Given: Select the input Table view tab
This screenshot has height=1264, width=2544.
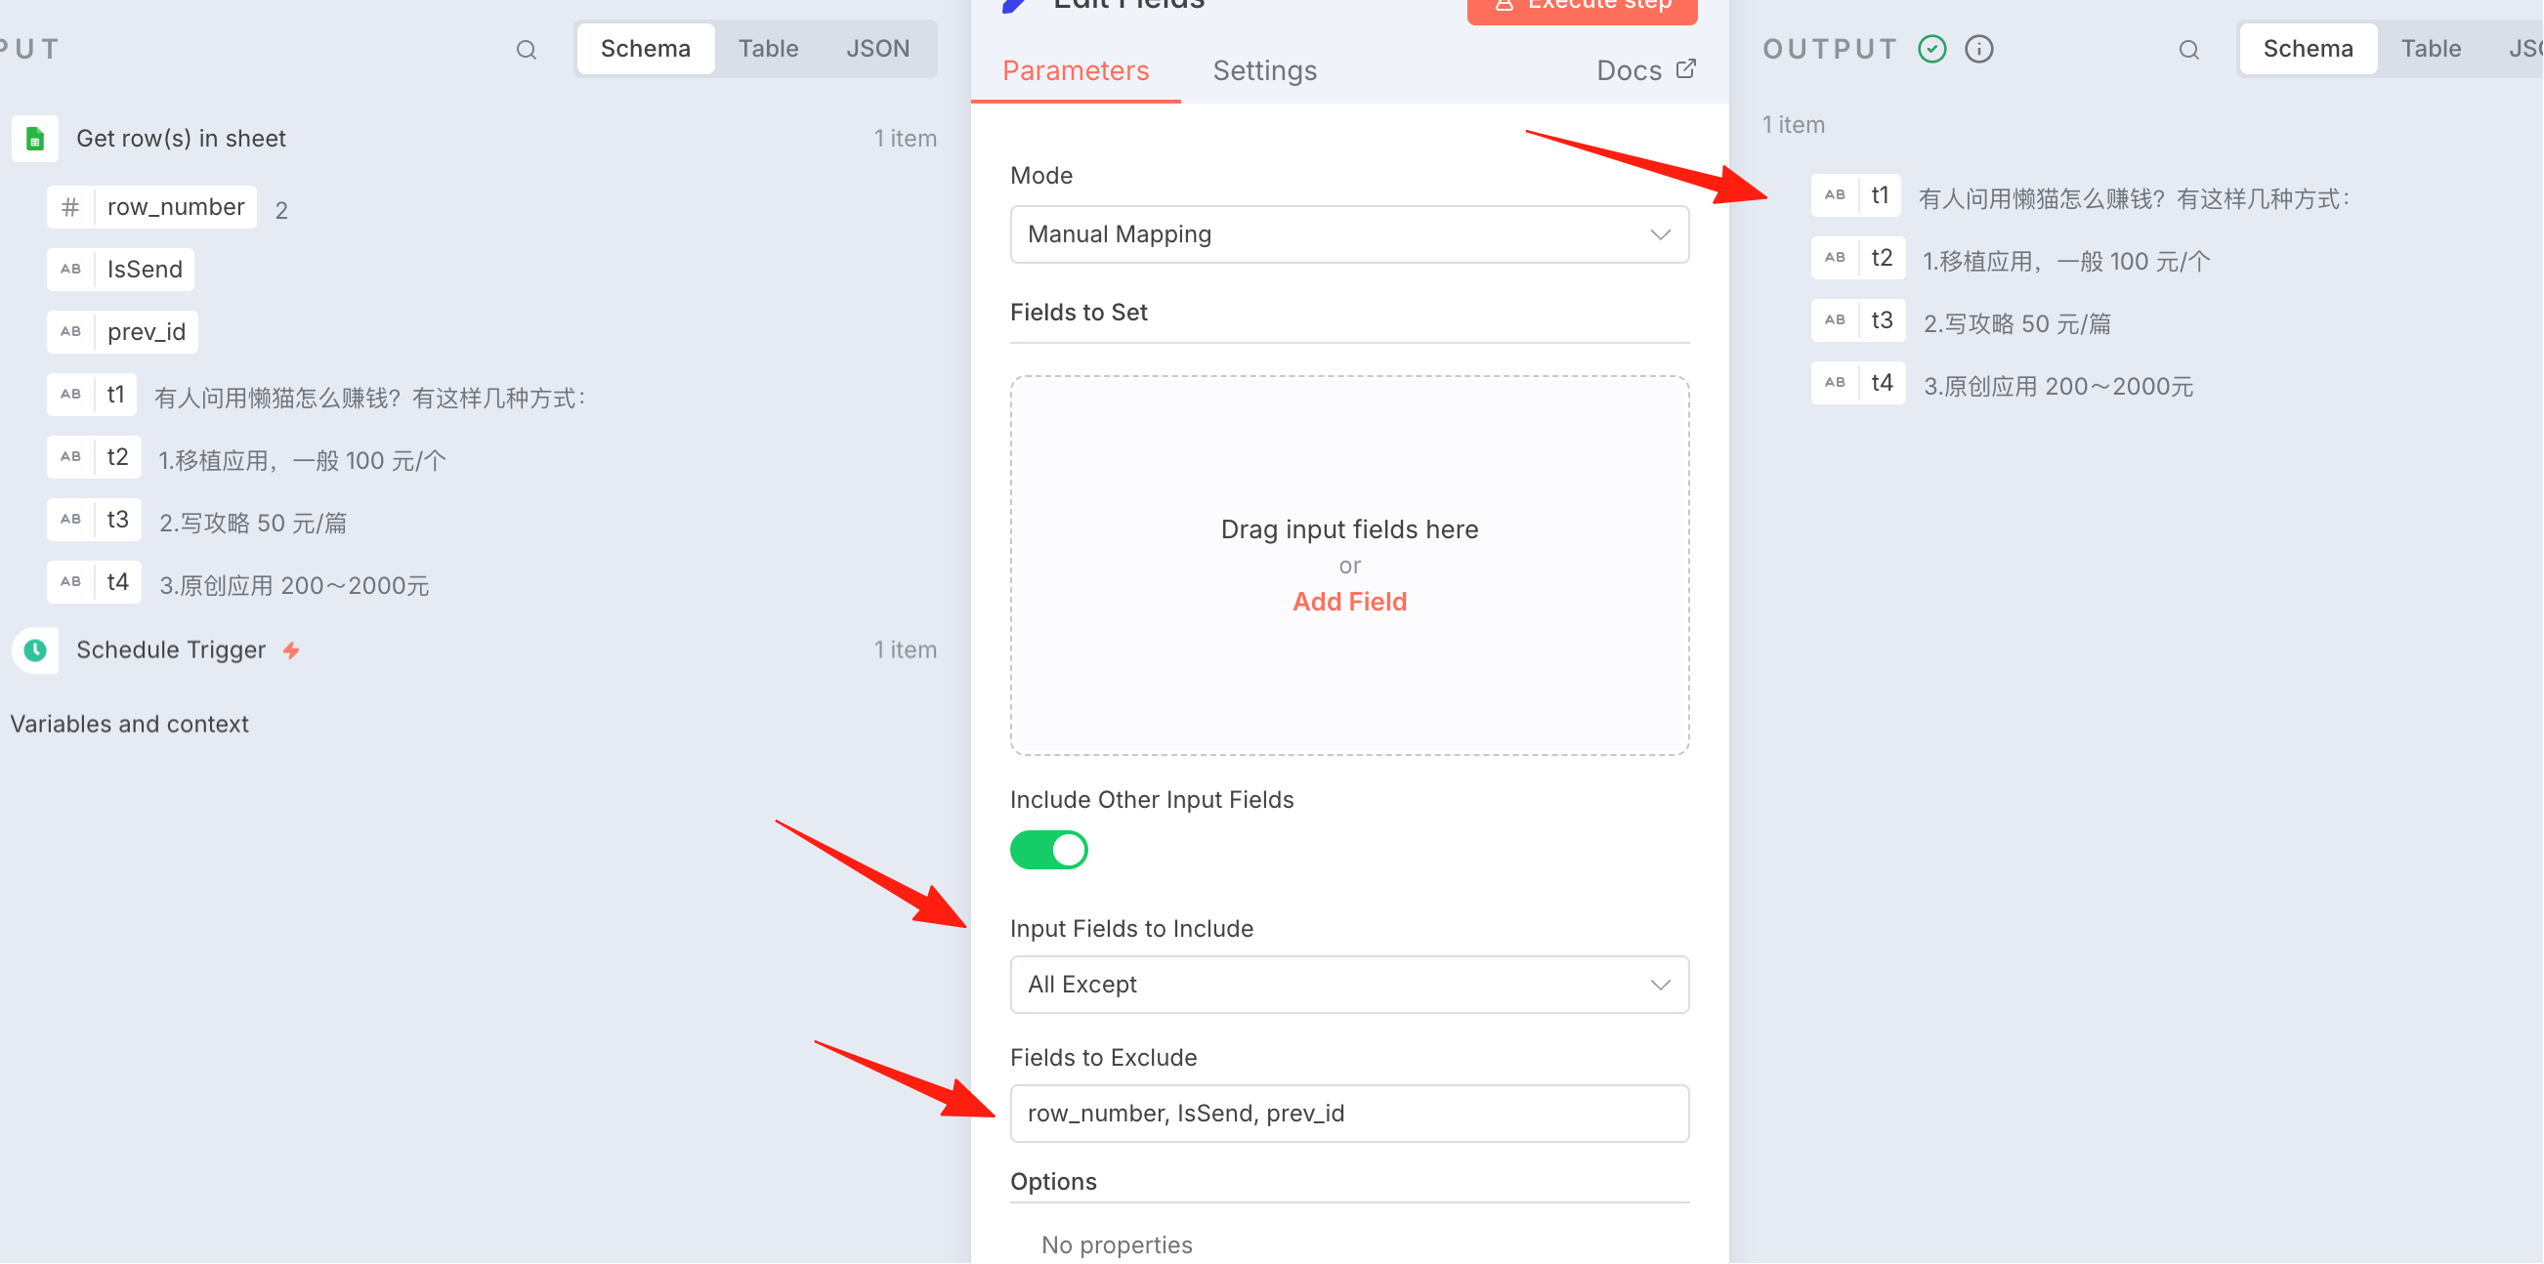Looking at the screenshot, I should [767, 49].
